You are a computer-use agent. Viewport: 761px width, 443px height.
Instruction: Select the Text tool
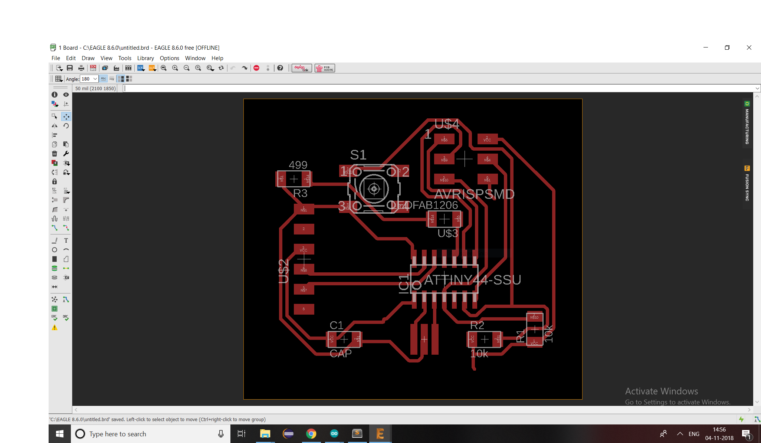(66, 240)
